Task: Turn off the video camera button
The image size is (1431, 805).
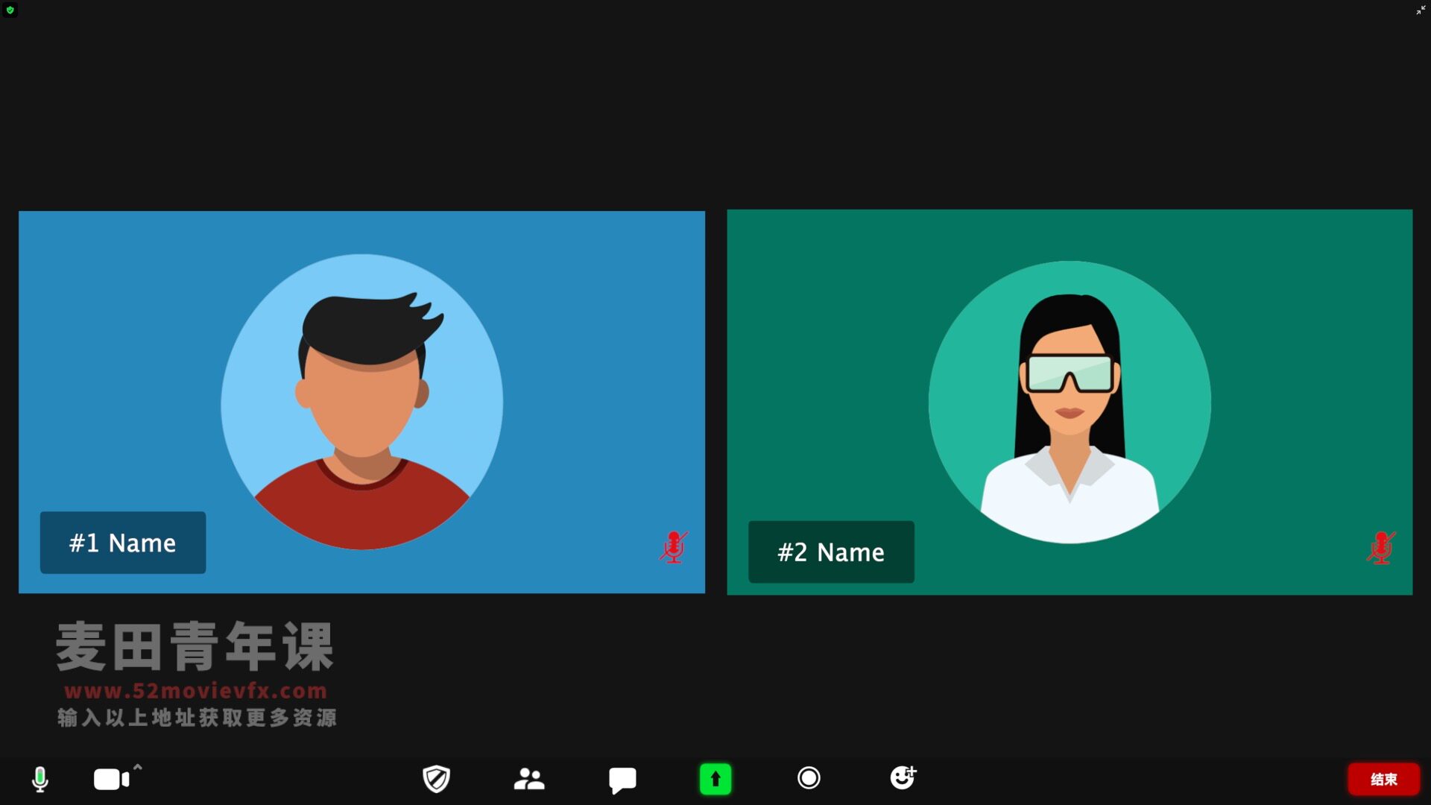Action: click(111, 780)
